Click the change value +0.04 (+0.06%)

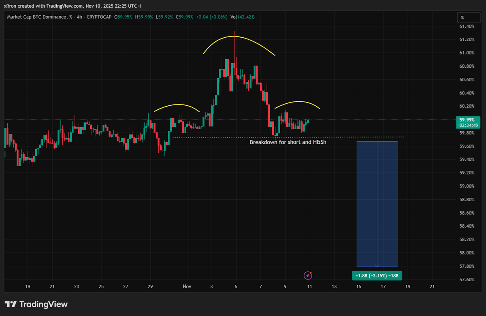(x=213, y=17)
